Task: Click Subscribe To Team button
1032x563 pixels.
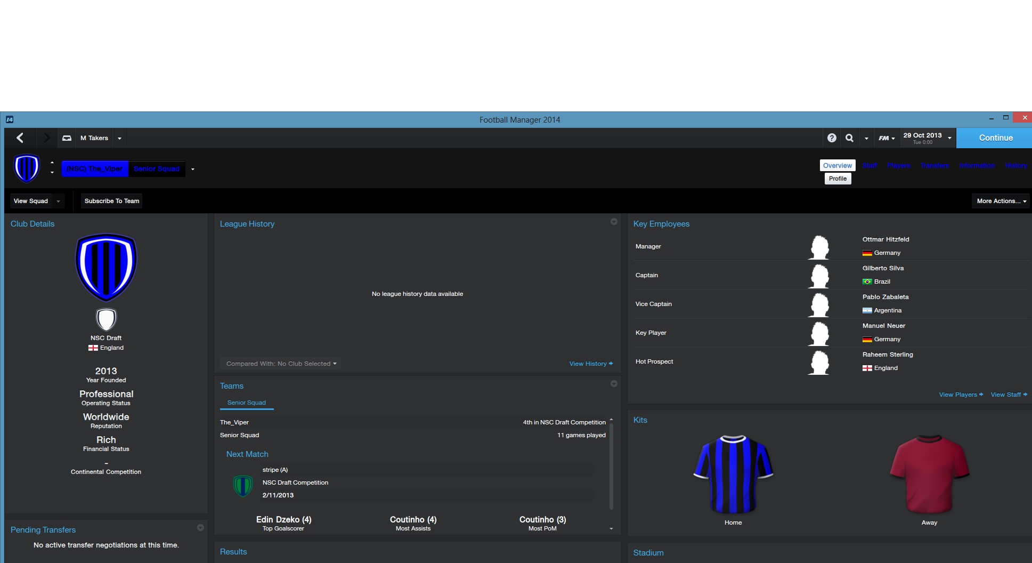Action: pos(112,201)
